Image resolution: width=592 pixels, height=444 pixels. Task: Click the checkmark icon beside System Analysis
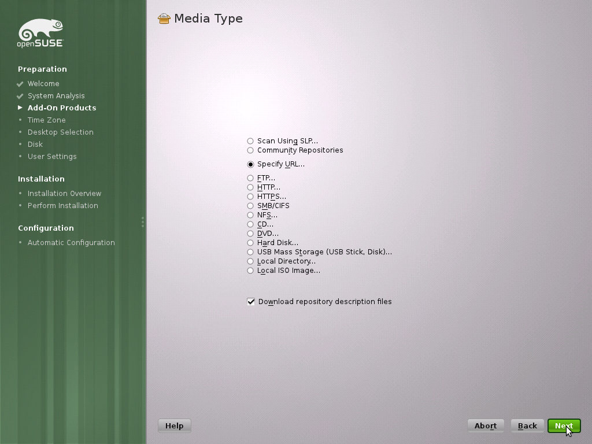[20, 96]
